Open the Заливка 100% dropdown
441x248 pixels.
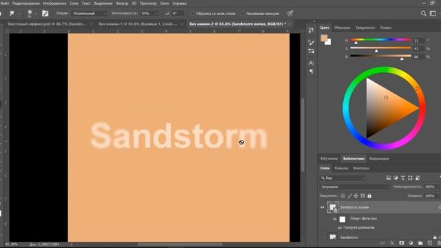pos(440,196)
